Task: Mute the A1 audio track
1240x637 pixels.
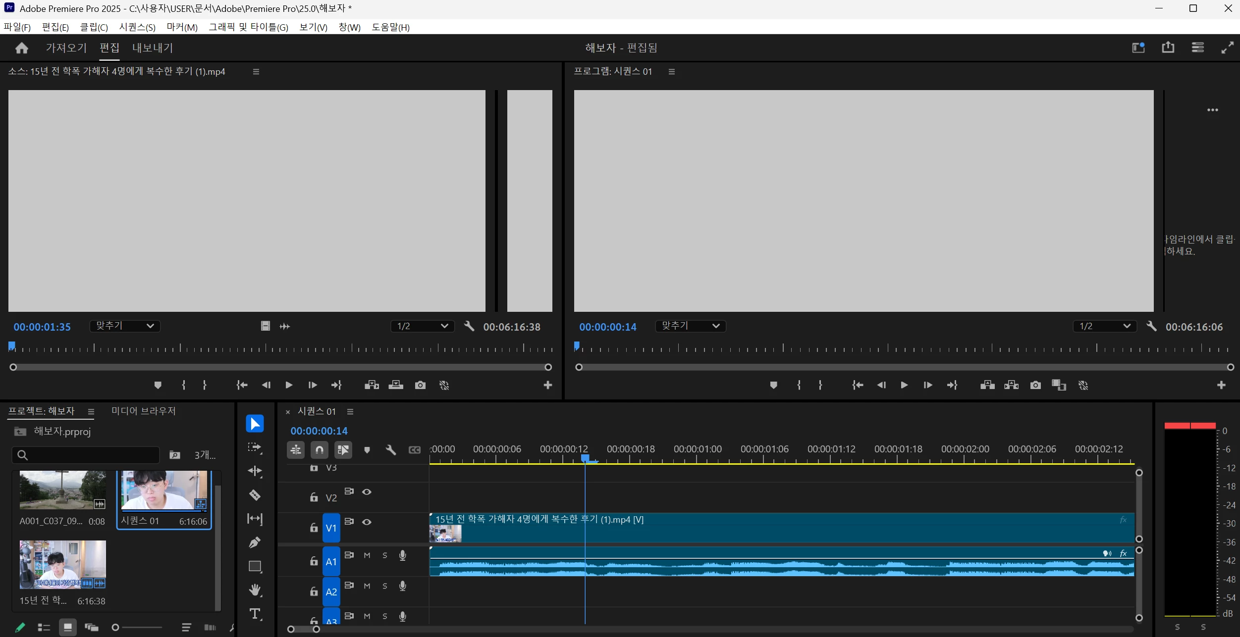Action: [x=367, y=555]
